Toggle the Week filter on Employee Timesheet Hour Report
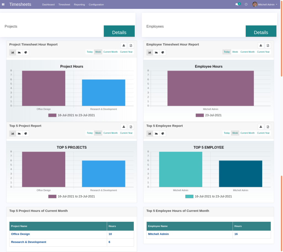 235,52
